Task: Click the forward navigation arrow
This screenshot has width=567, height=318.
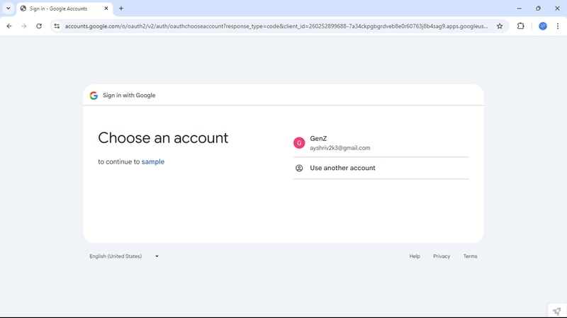Action: (24, 26)
